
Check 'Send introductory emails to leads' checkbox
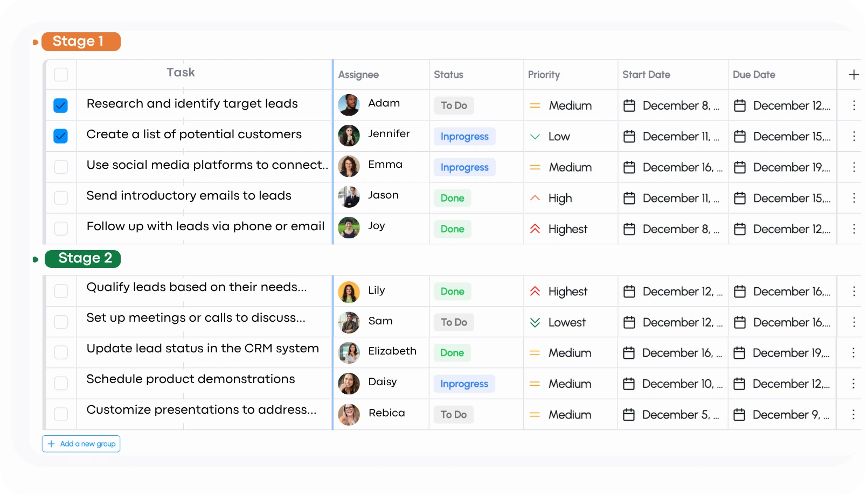click(x=61, y=197)
